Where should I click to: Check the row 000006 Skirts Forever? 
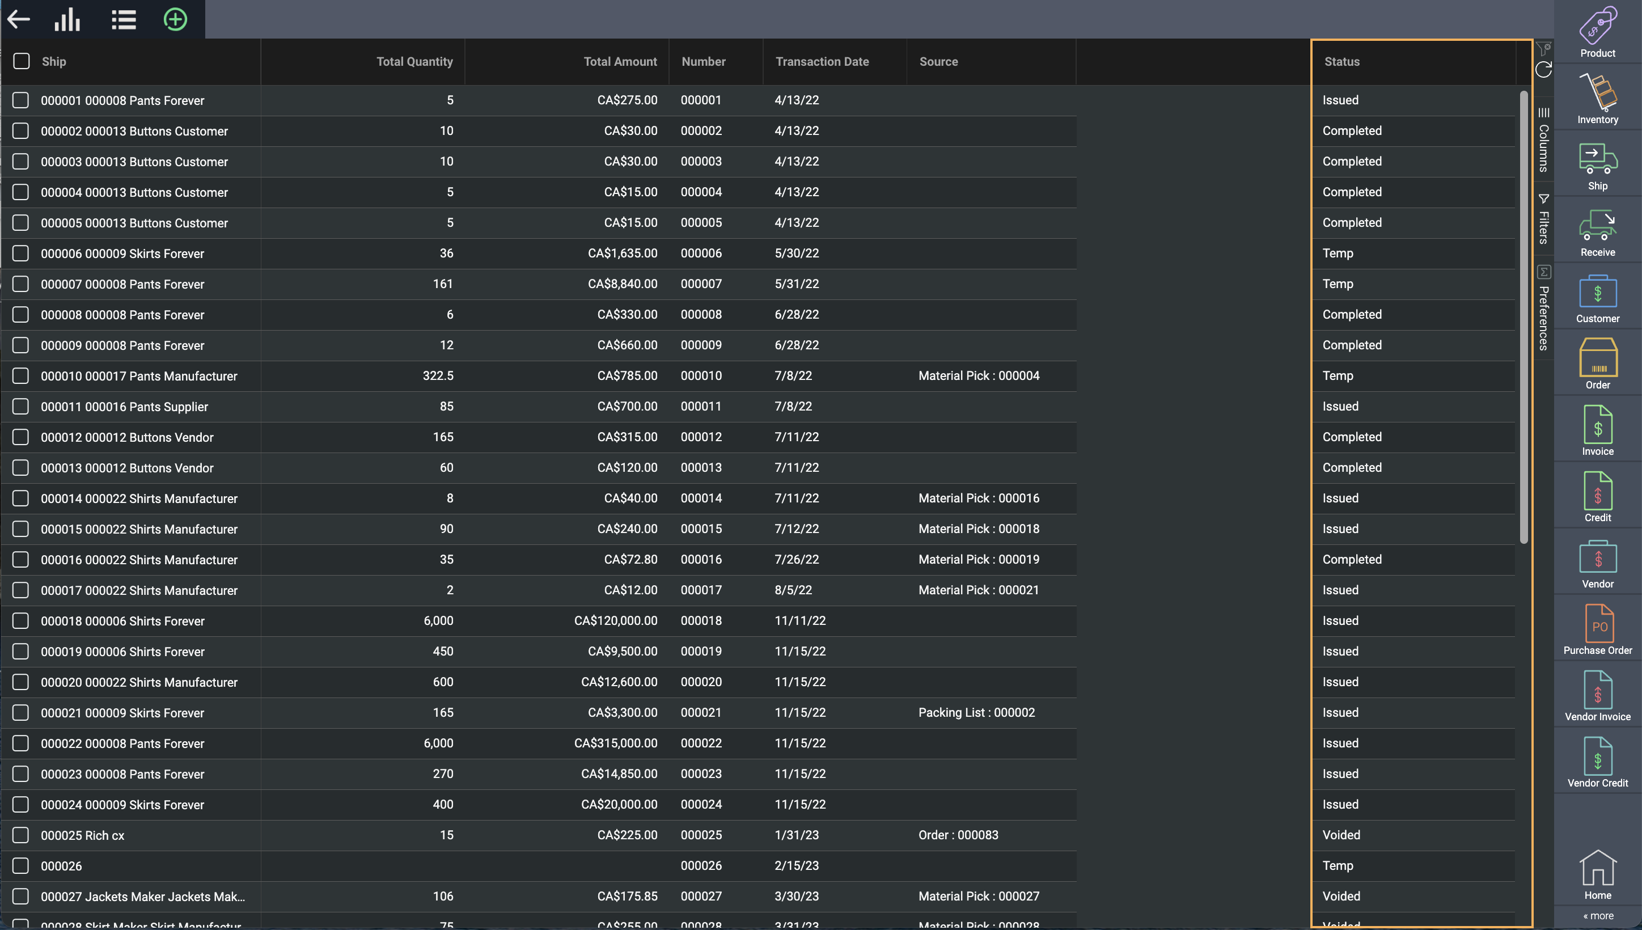click(21, 253)
